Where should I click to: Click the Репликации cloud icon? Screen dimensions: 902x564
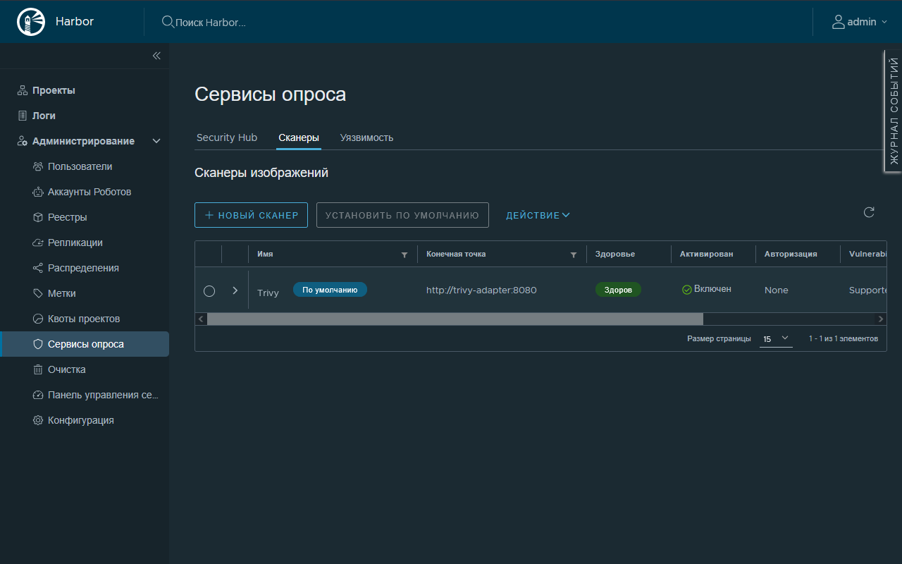[x=38, y=243]
